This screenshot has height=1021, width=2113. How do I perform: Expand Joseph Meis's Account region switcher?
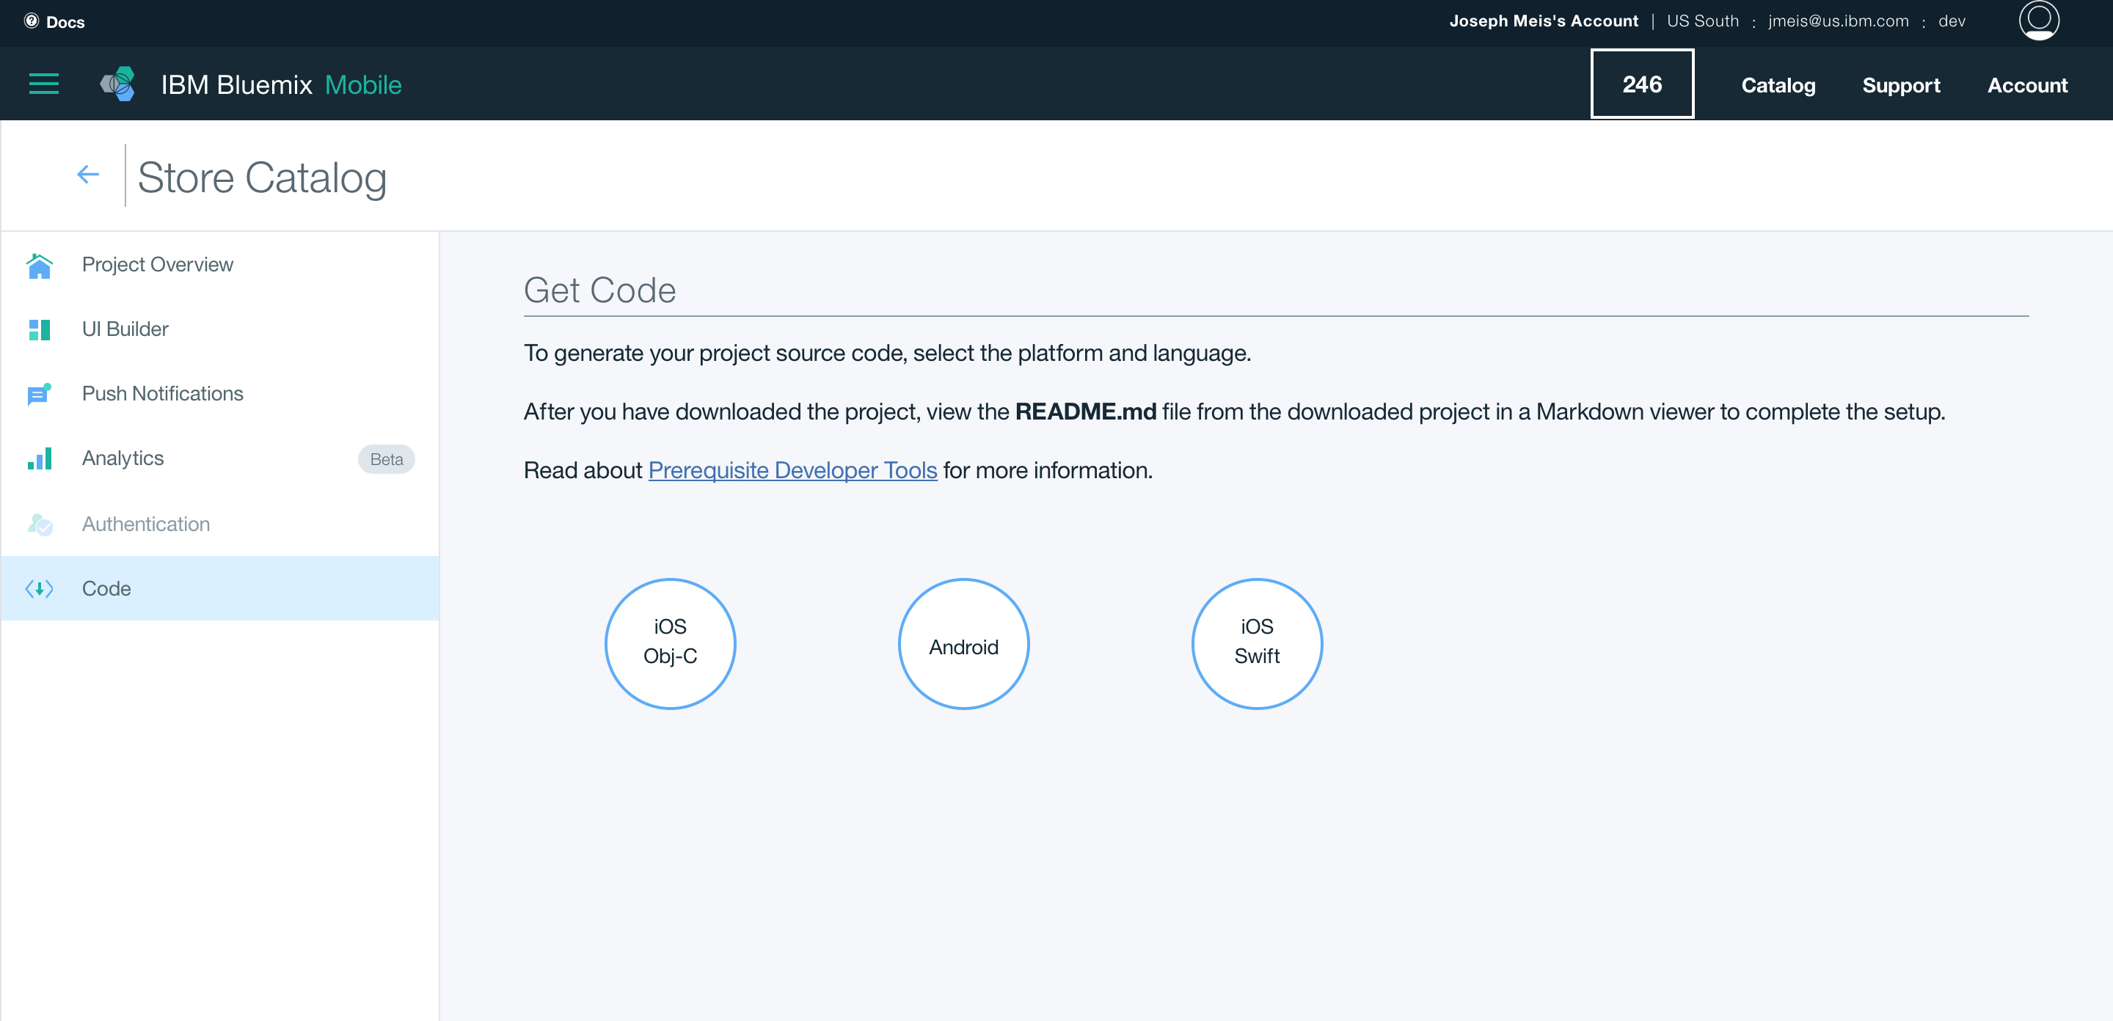1543,21
